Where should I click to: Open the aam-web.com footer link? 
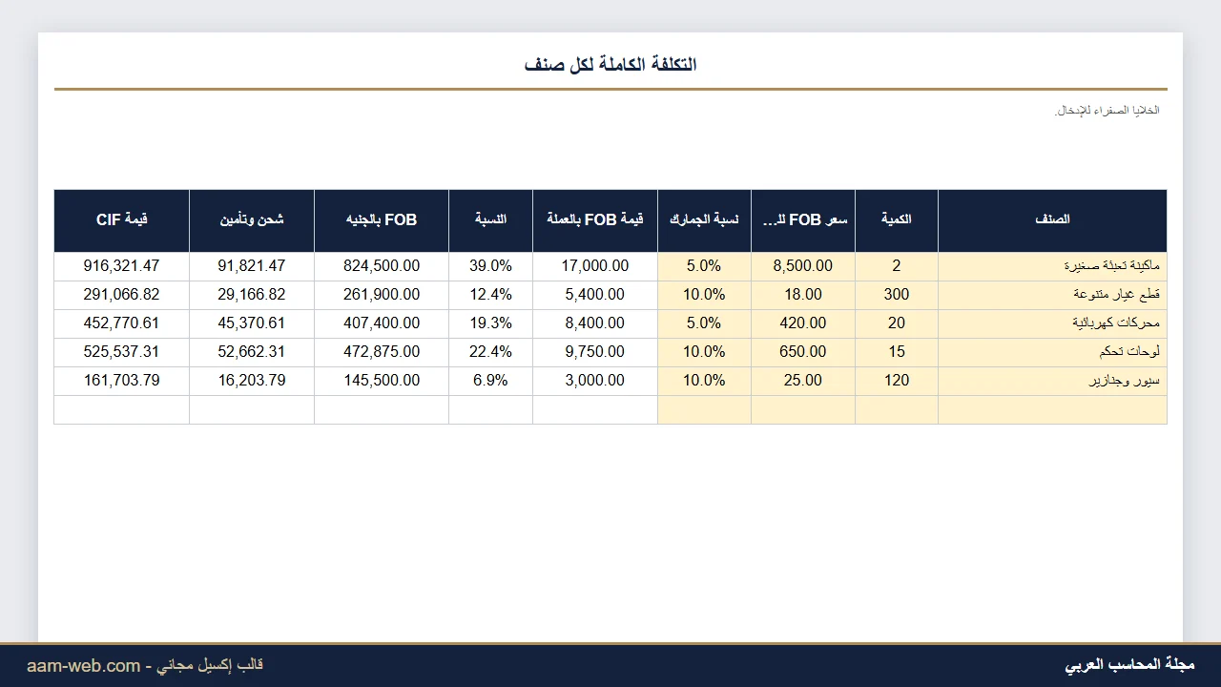point(84,666)
